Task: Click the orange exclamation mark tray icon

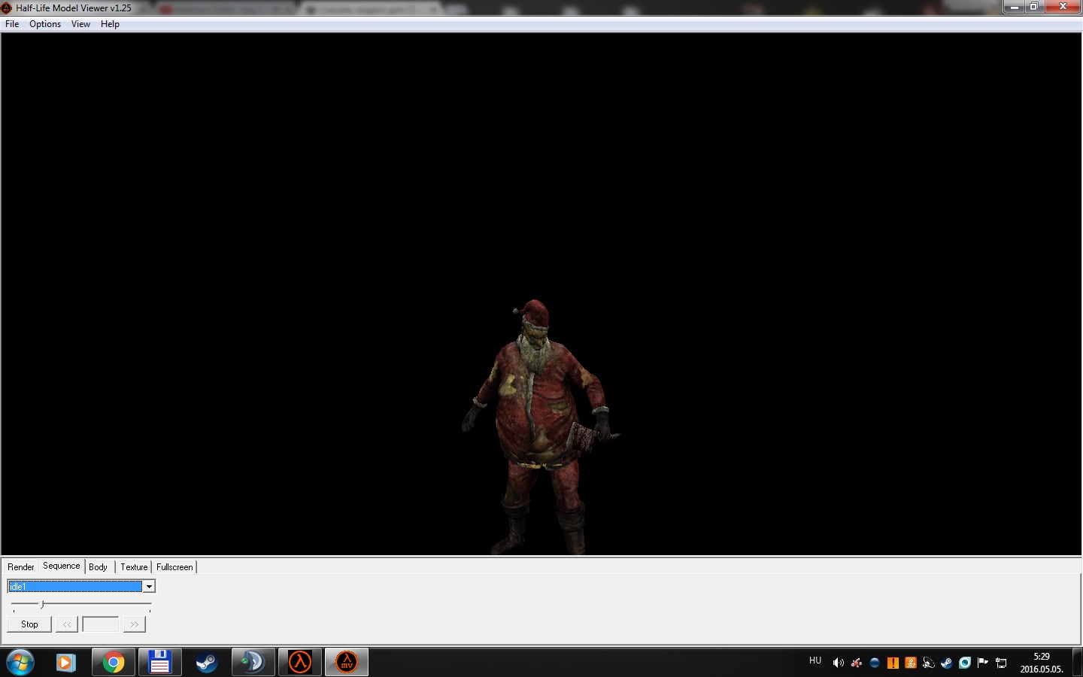Action: pos(893,663)
